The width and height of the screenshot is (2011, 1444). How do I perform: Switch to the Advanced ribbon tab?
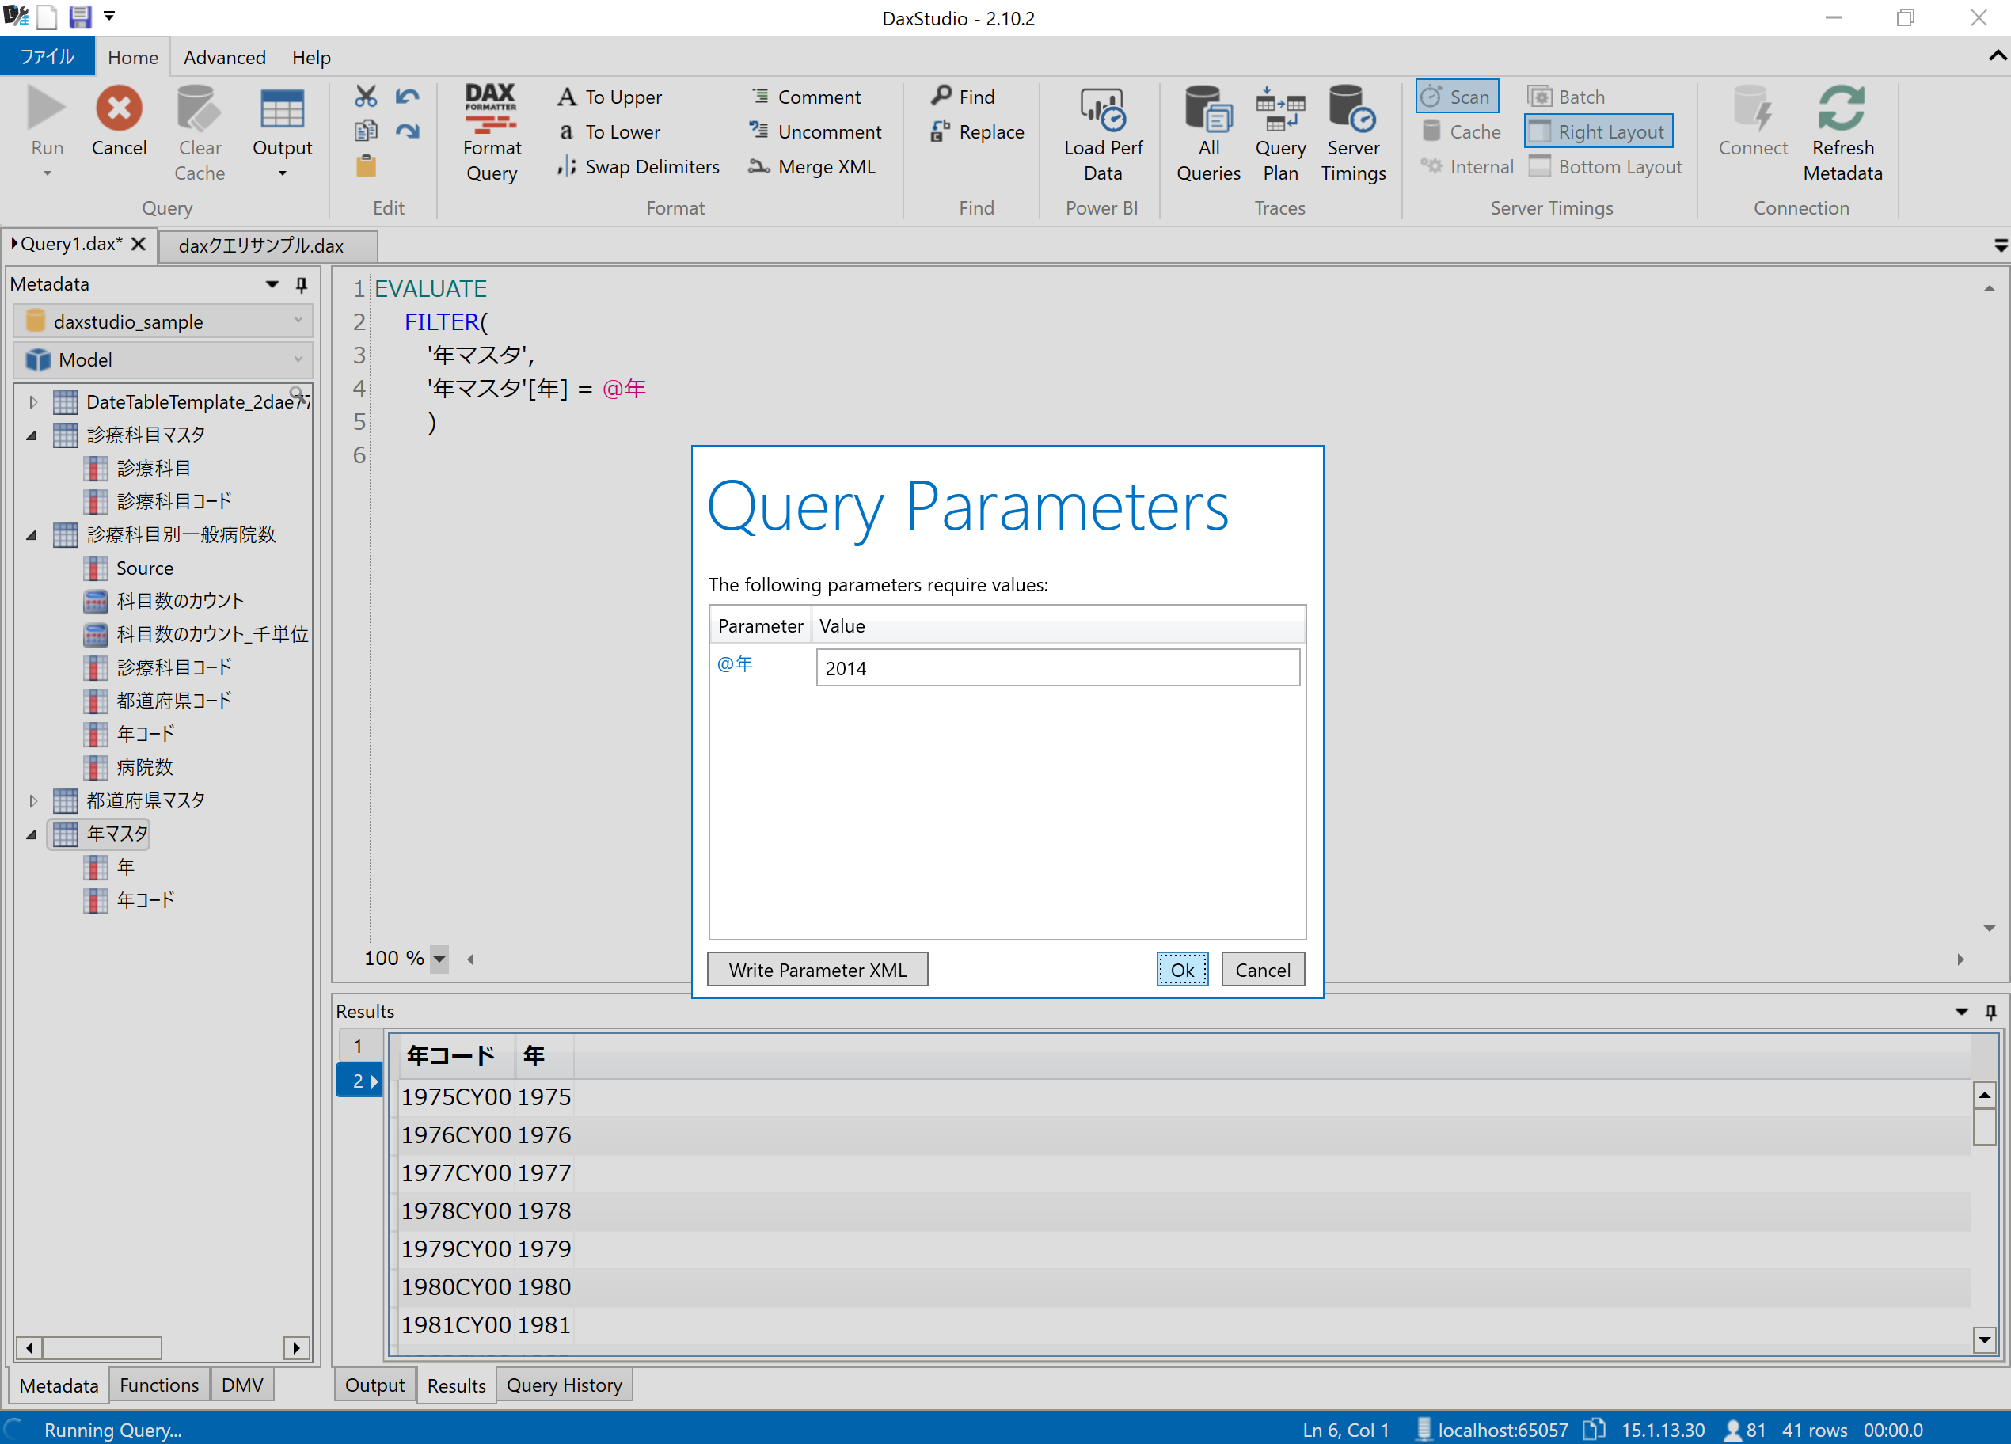click(223, 57)
